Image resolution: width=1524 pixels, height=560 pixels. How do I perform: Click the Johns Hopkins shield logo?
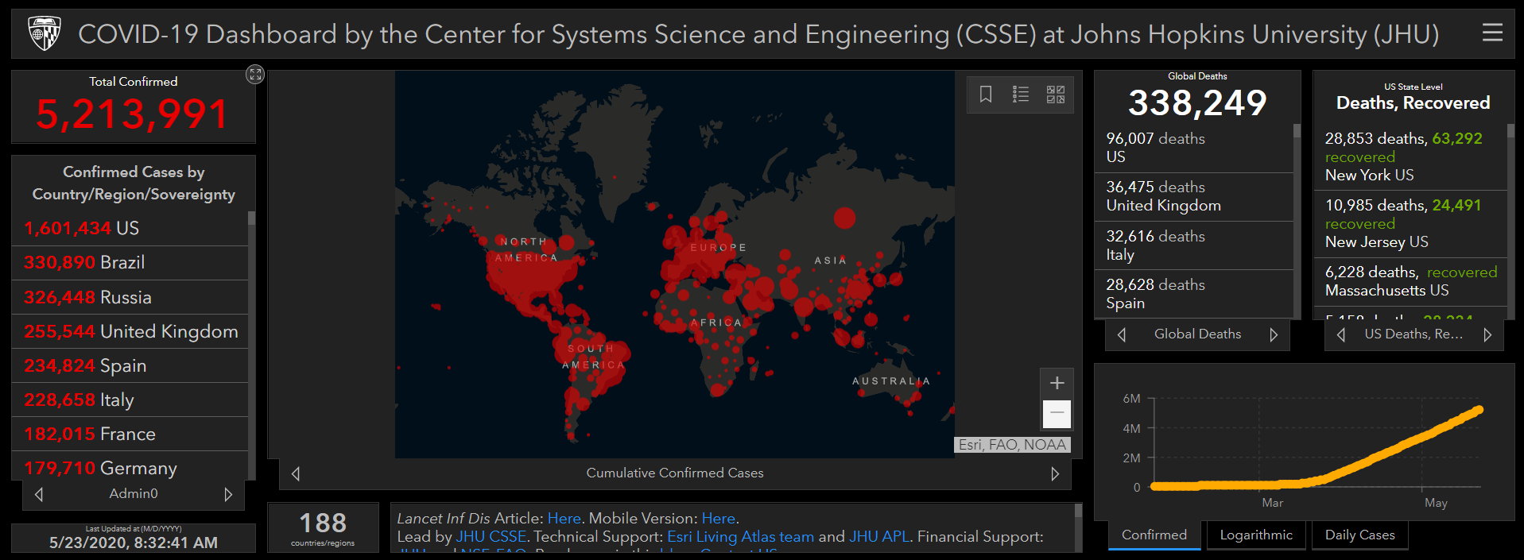pos(45,33)
